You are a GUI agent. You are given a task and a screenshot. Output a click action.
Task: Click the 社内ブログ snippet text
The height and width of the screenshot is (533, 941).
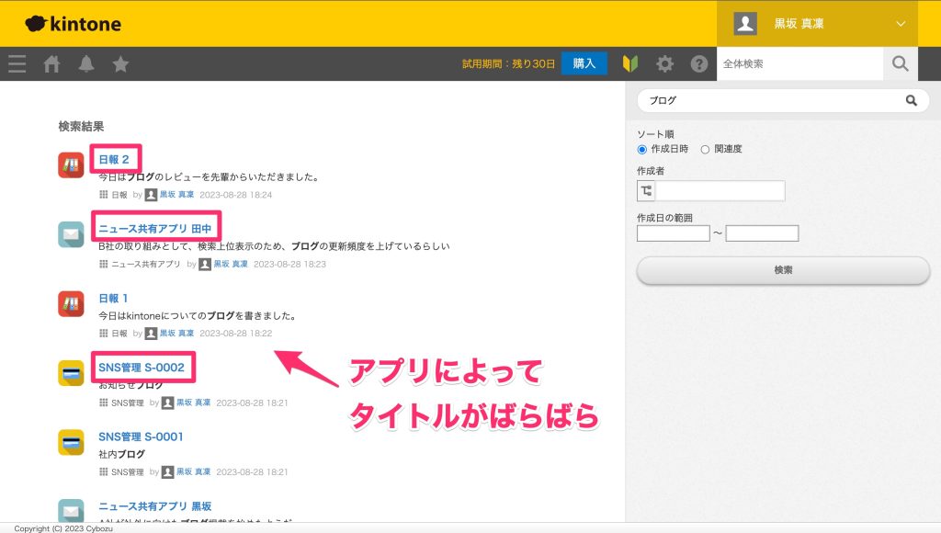[x=122, y=454]
